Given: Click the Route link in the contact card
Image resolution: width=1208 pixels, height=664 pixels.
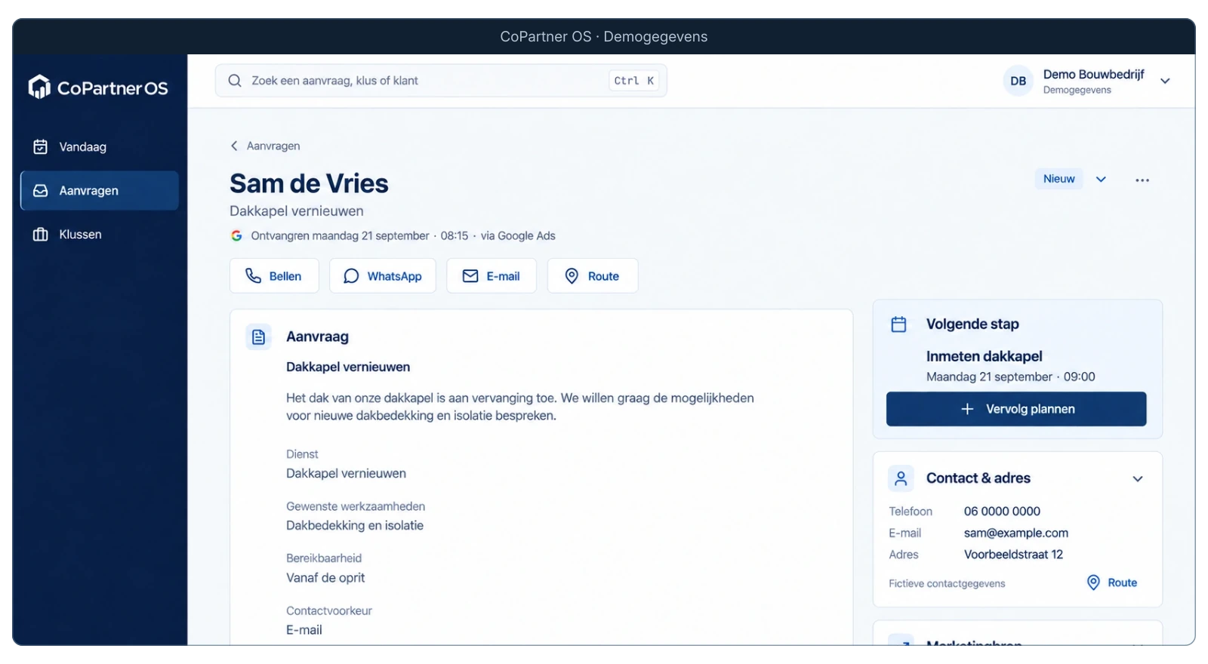Looking at the screenshot, I should 1112,583.
